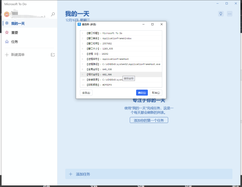The image size is (242, 187).
Task: Minimize the Microsoft To Do window
Action: click(217, 3)
